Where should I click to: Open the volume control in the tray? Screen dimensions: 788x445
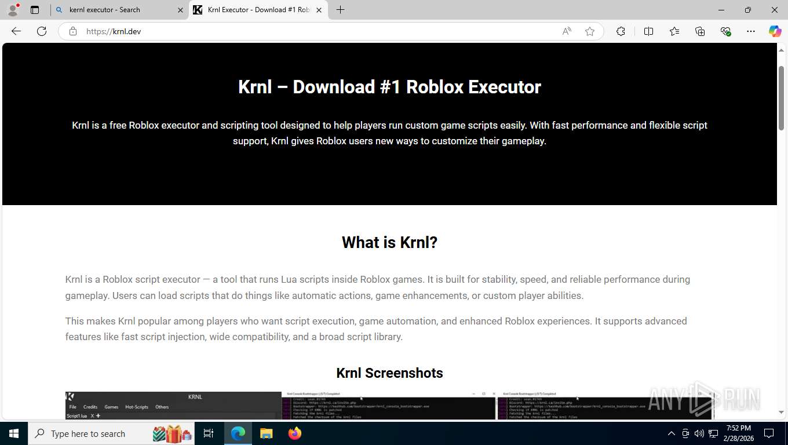pos(699,433)
